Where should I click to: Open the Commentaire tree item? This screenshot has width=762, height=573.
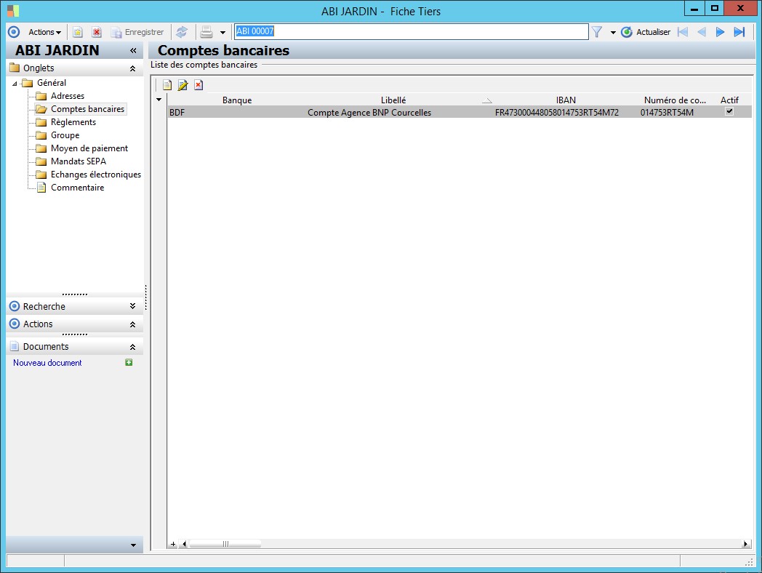coord(77,188)
